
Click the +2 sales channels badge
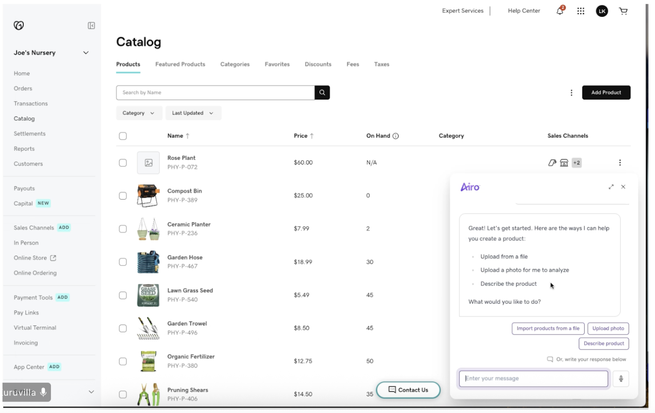(x=576, y=162)
